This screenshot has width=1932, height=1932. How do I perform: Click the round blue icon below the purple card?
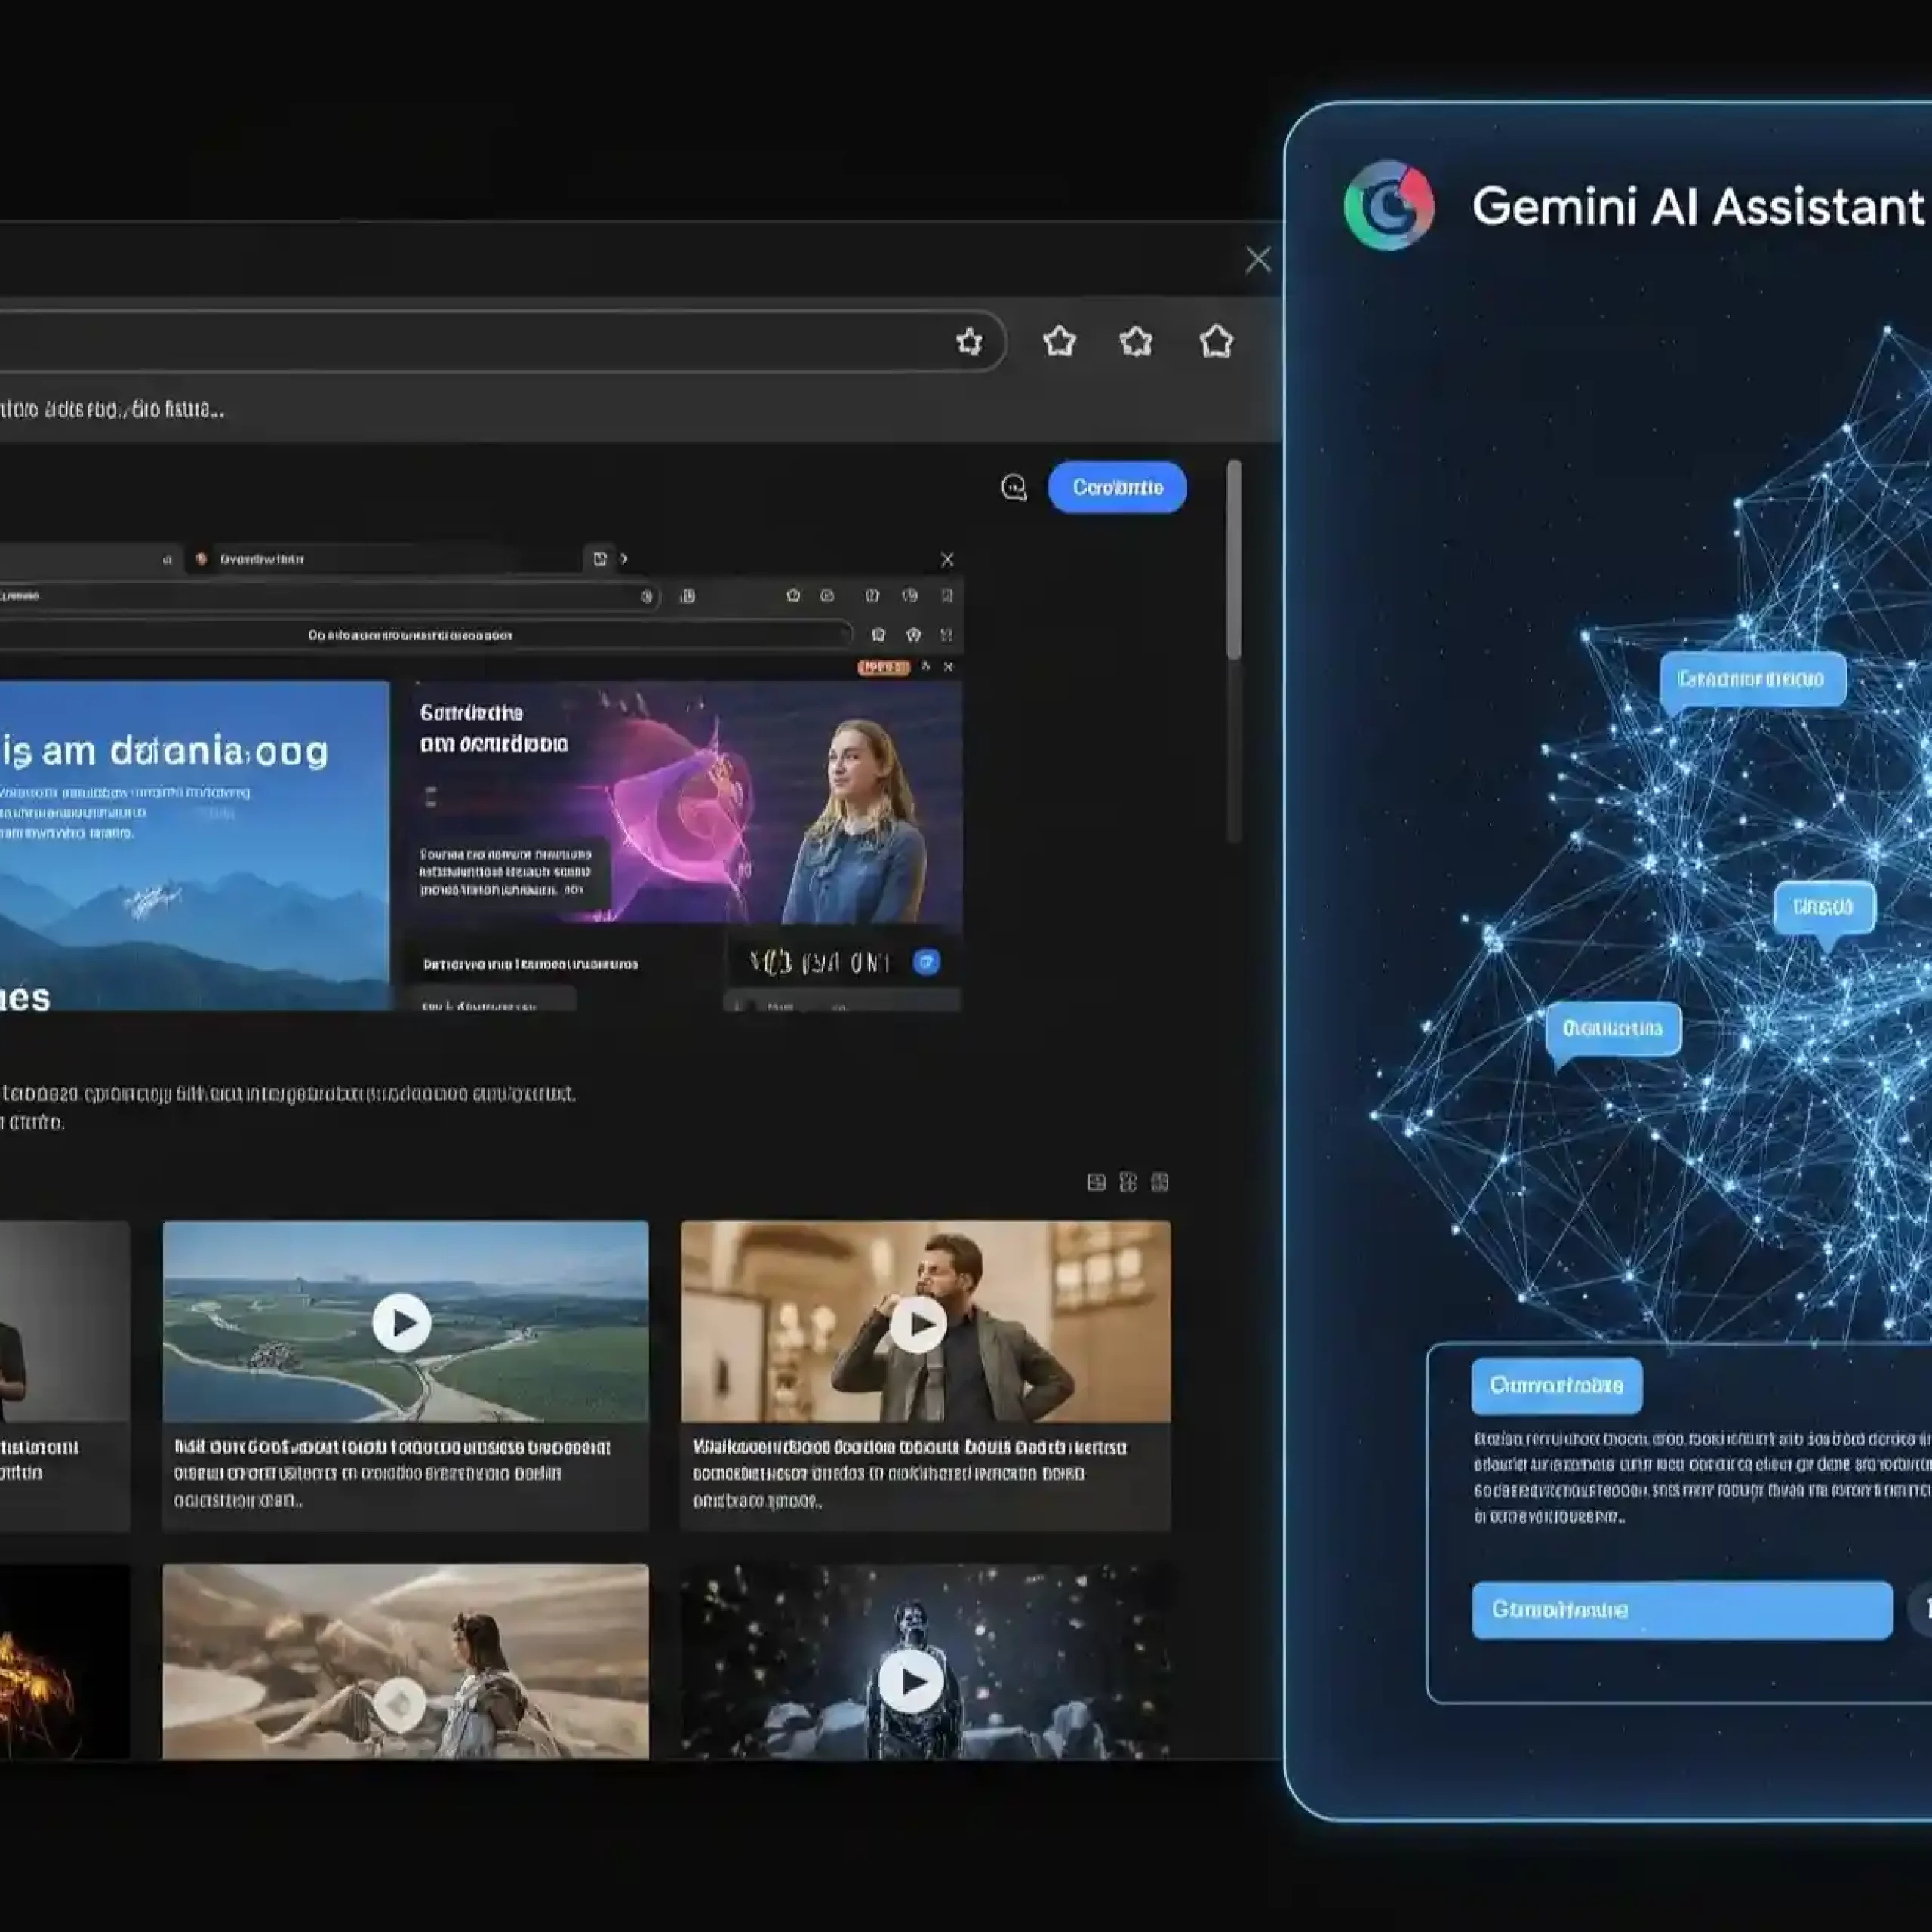926,962
